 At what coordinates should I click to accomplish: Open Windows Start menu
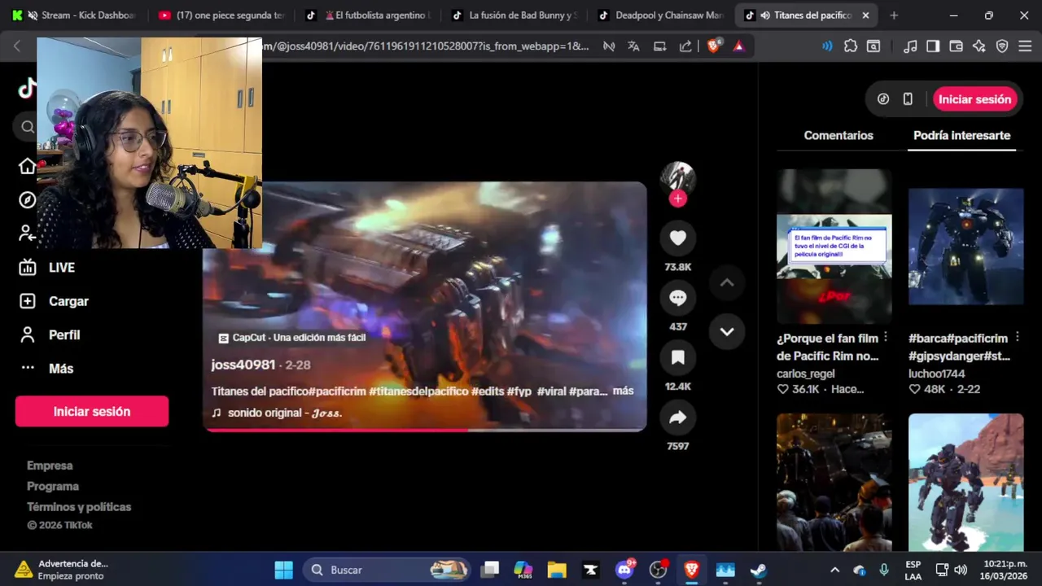click(283, 570)
